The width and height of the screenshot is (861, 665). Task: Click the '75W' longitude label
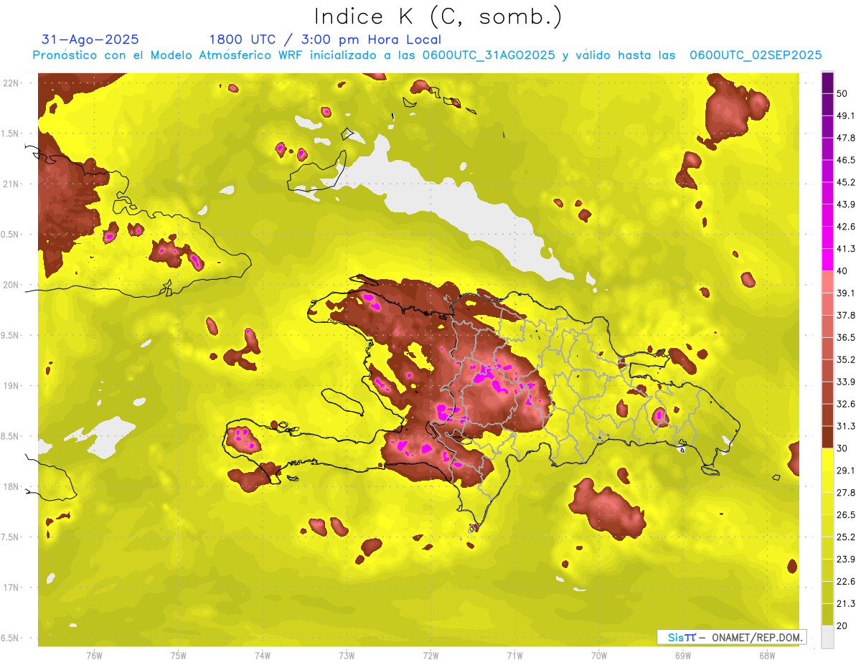coord(179,656)
